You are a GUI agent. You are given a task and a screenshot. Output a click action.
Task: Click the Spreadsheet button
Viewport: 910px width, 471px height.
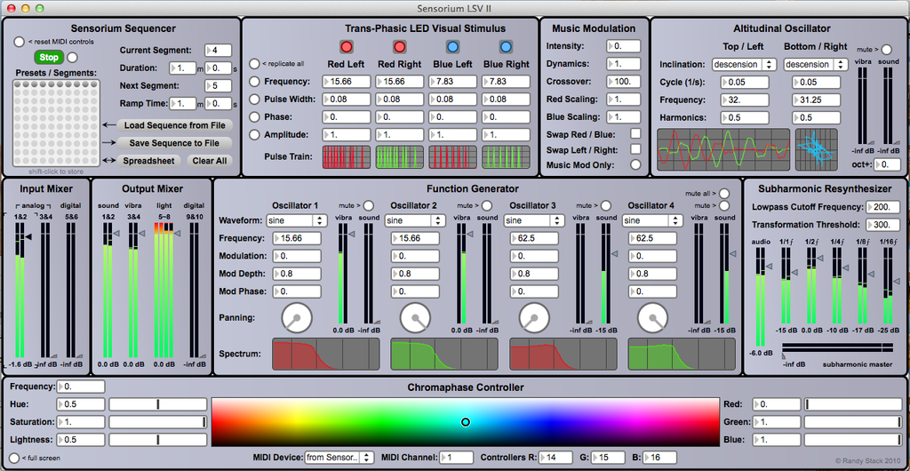[x=148, y=161]
